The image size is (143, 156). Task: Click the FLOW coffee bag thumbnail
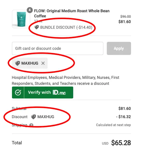pyautogui.click(x=21, y=19)
